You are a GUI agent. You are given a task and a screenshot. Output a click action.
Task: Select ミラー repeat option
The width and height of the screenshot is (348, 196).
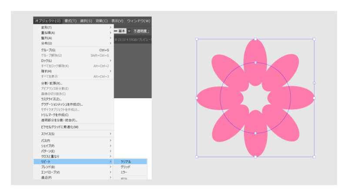pos(124,172)
